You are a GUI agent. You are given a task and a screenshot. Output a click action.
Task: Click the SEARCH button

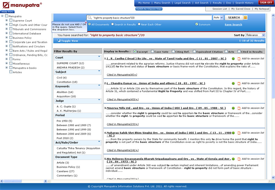point(234,17)
